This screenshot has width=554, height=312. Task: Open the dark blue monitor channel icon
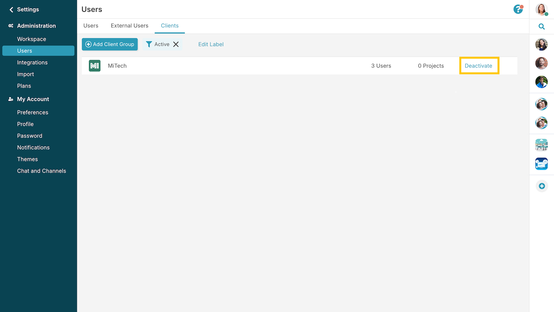[542, 164]
